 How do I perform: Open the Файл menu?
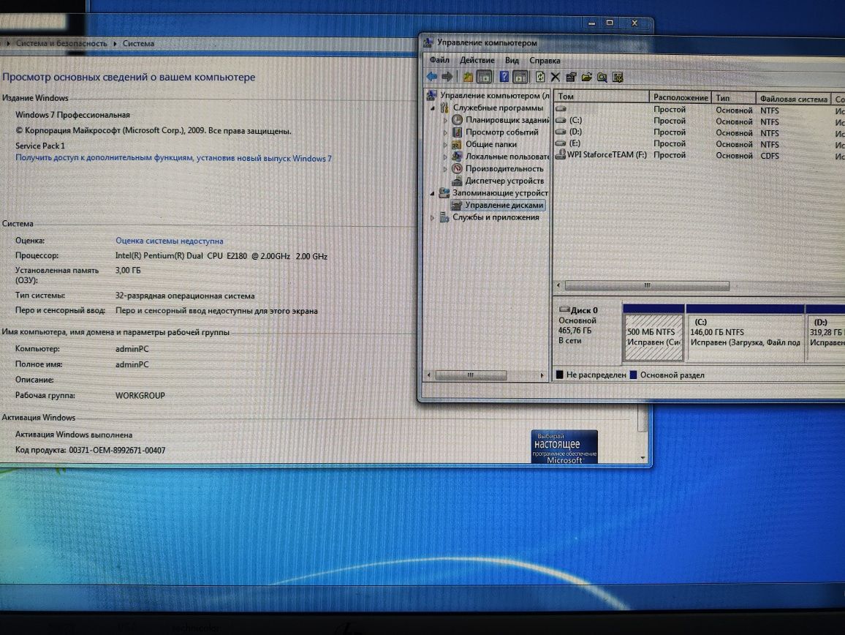pyautogui.click(x=439, y=60)
